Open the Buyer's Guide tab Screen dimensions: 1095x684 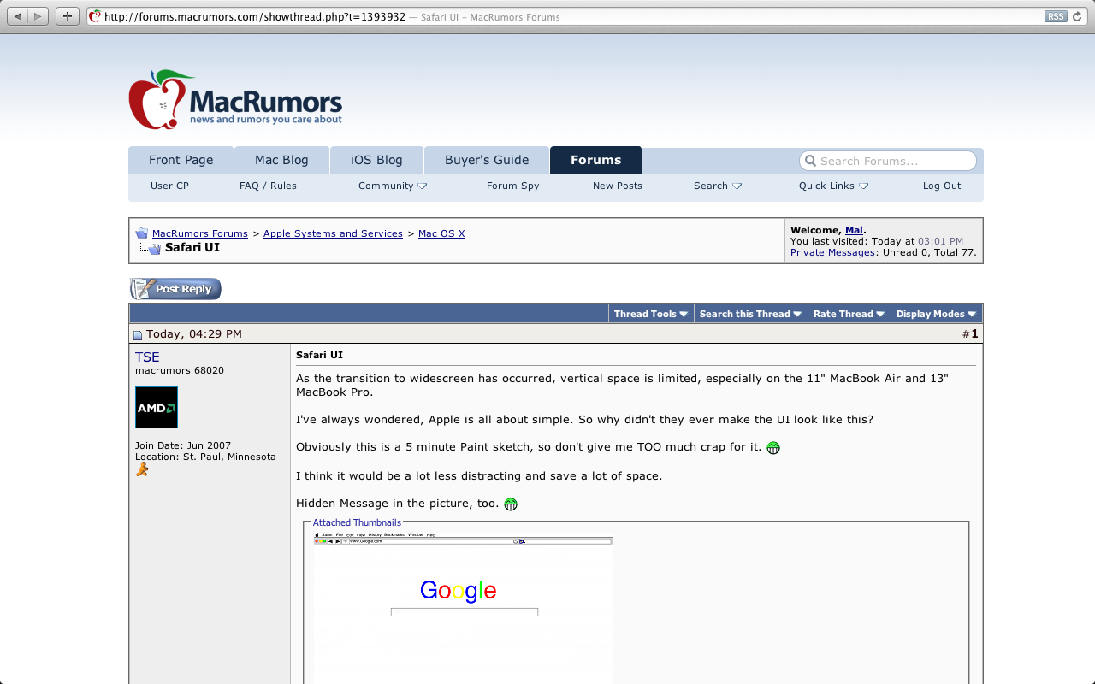[x=487, y=160]
